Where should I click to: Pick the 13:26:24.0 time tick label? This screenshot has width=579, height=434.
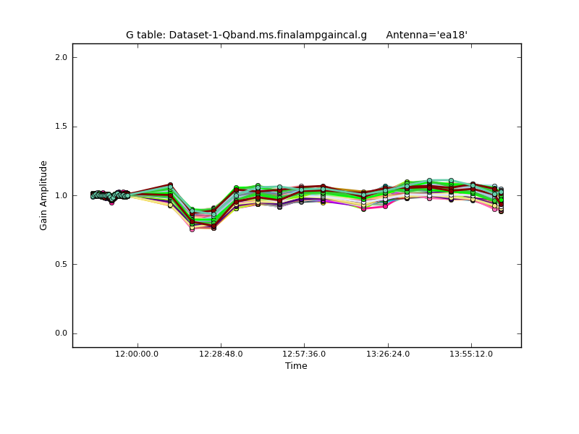pyautogui.click(x=388, y=354)
